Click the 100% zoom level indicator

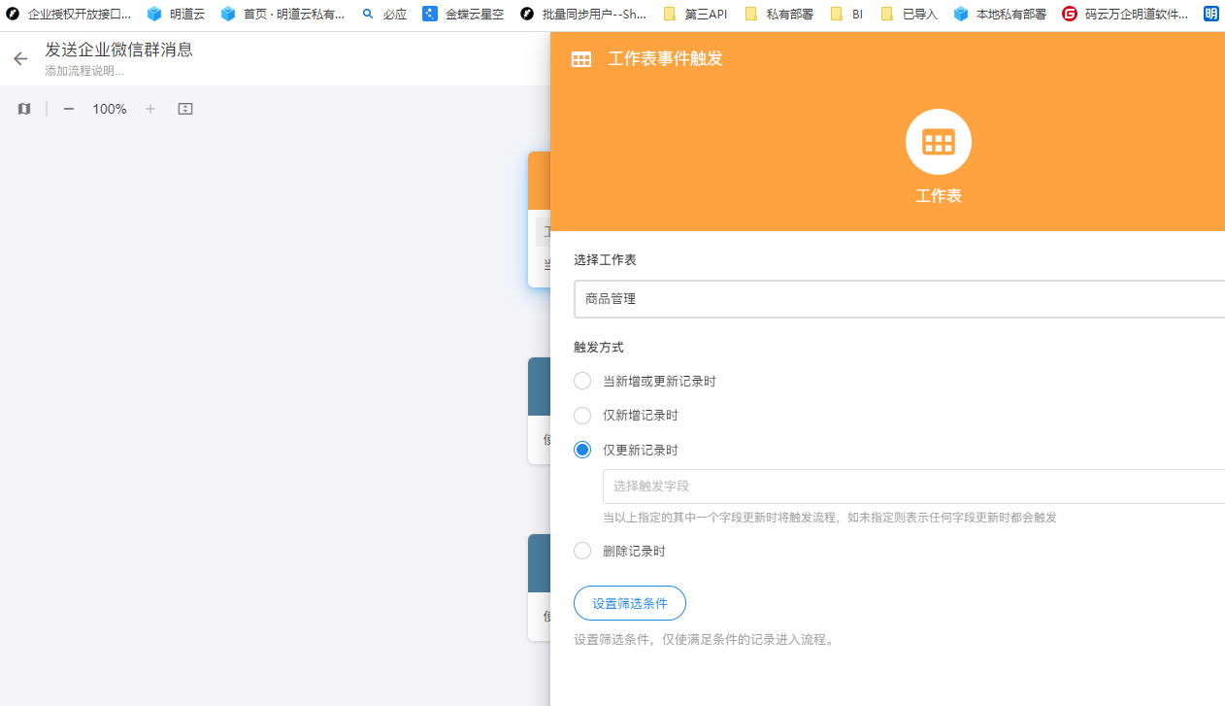pyautogui.click(x=110, y=109)
